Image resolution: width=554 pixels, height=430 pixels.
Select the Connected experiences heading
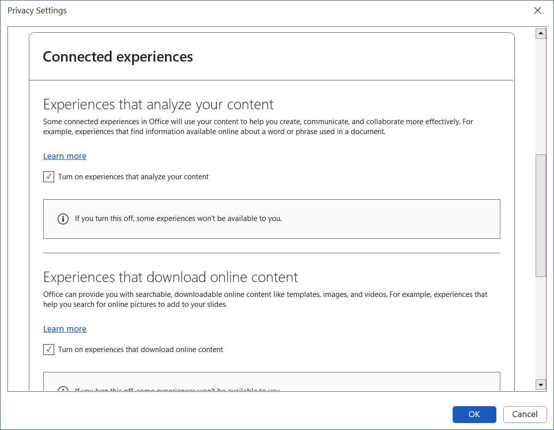[118, 57]
